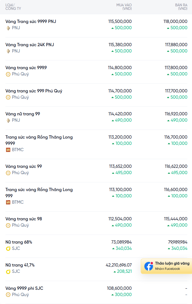Click the BTMC logo under Rồng Thăng Long 9999
The height and width of the screenshot is (304, 192).
point(8,150)
